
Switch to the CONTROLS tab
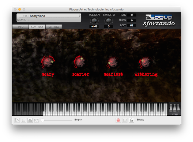coord(37,27)
